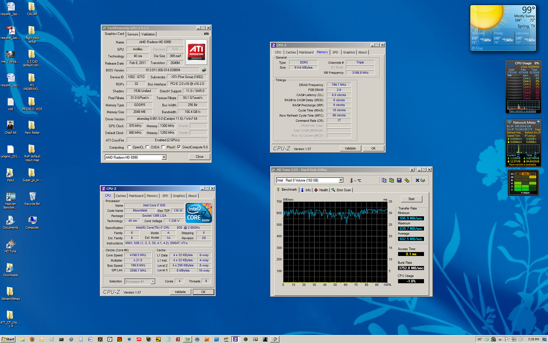Screen dimensions: 548x343
Task: Click the Action Center flag tray icon
Action: 507,339
